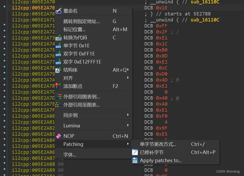Click the patched bytes (已修补字节) icon
Image resolution: width=244 pixels, height=176 pixels.
tap(135, 152)
